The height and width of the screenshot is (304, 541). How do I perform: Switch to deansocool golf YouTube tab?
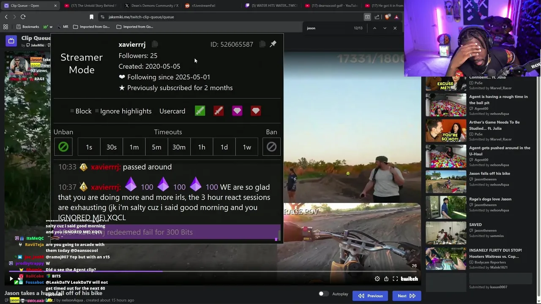331,5
